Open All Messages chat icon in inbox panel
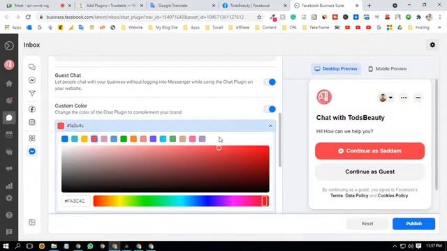 point(32,67)
